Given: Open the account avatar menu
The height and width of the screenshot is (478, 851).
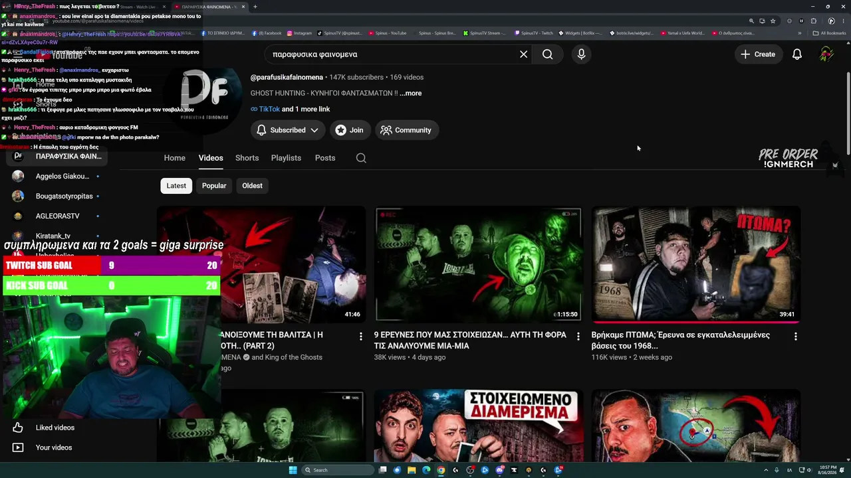Looking at the screenshot, I should coord(826,54).
